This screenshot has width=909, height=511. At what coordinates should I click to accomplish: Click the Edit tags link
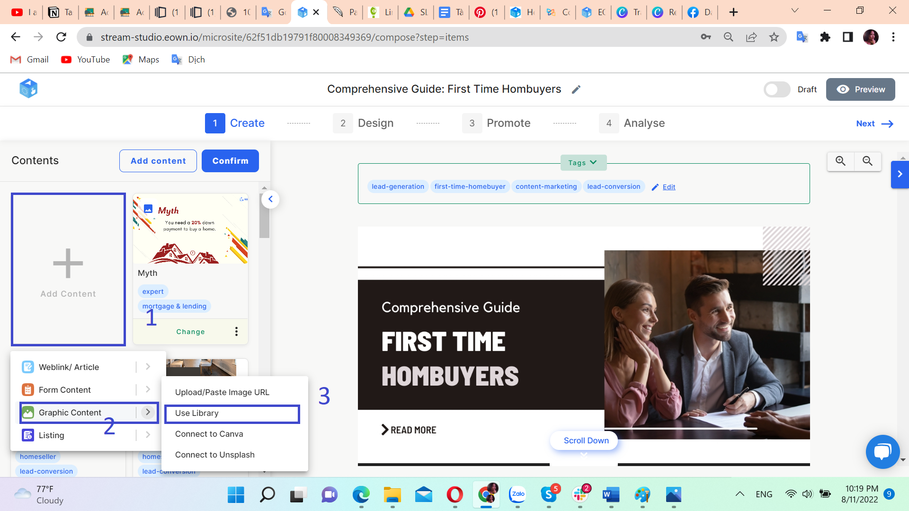pyautogui.click(x=668, y=187)
